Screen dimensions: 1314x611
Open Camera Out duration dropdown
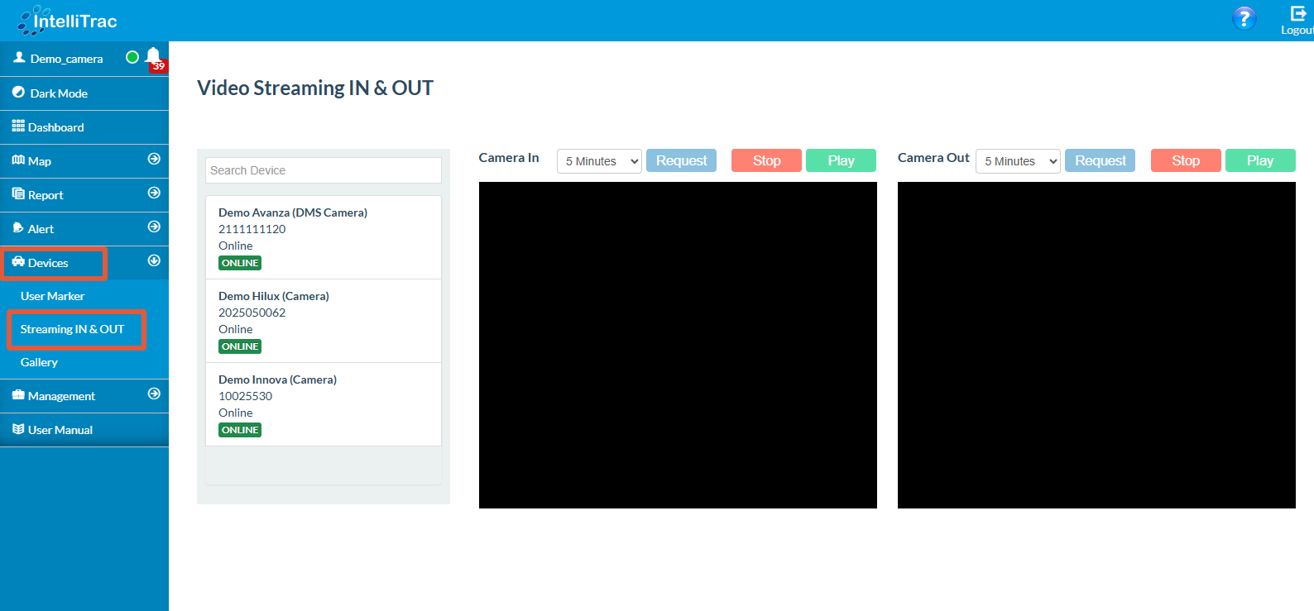coord(1018,161)
